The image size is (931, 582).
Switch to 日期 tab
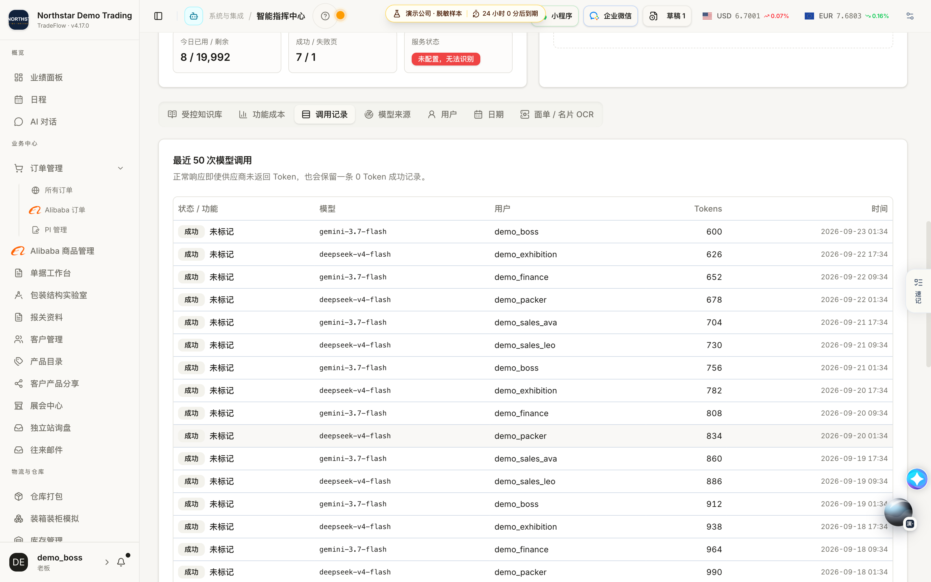click(489, 114)
